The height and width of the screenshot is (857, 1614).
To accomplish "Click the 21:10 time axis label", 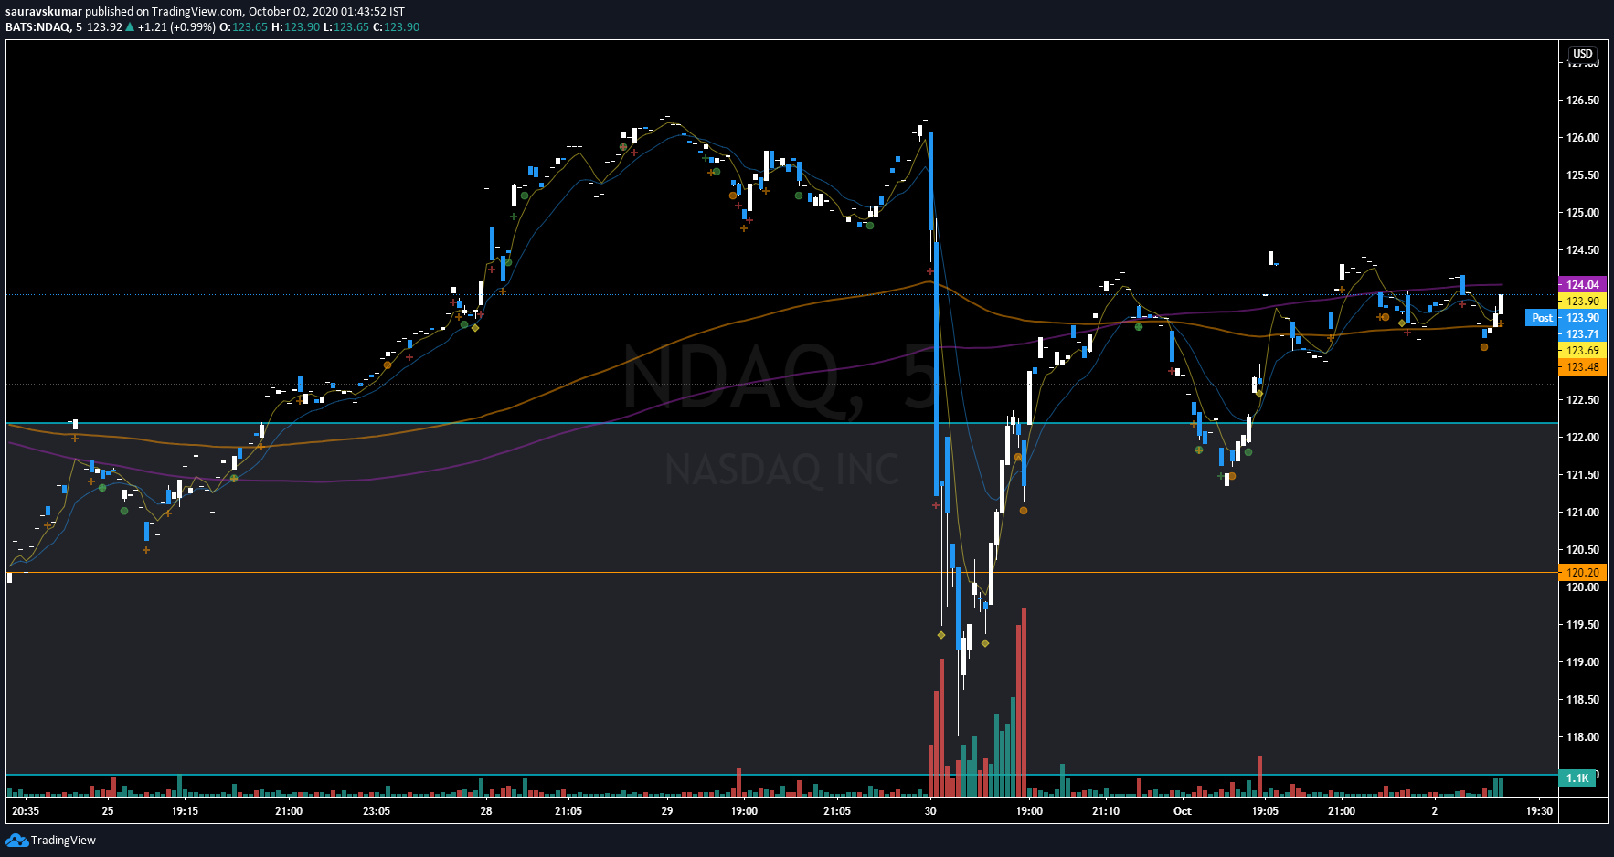I will pos(1106,811).
